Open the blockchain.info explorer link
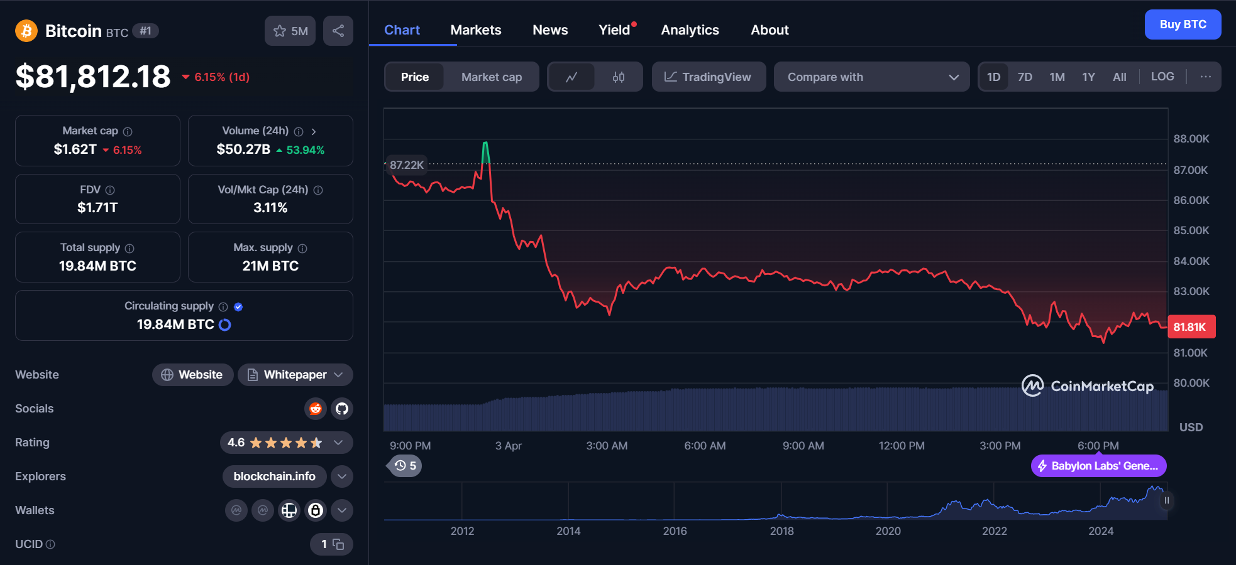Viewport: 1236px width, 565px height. (274, 476)
